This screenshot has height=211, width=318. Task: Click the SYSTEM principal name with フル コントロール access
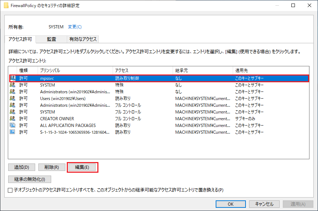tap(48, 112)
